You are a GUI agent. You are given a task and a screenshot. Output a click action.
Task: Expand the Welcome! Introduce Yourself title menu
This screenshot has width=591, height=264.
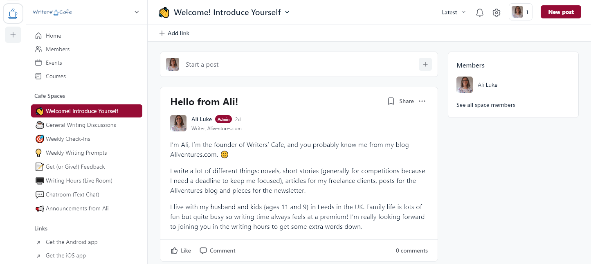tap(287, 12)
